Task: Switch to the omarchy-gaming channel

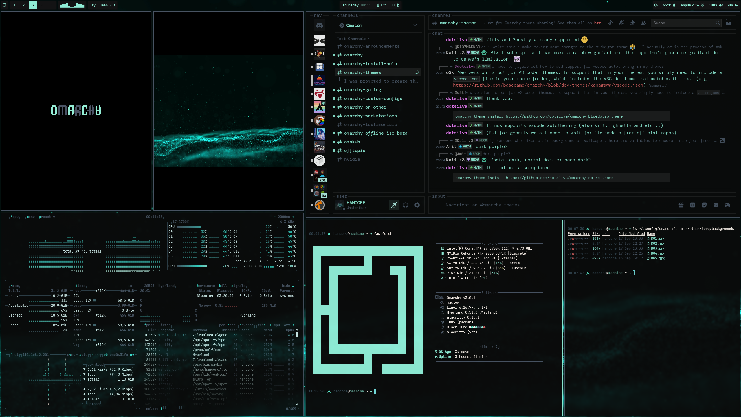Action: (x=362, y=90)
